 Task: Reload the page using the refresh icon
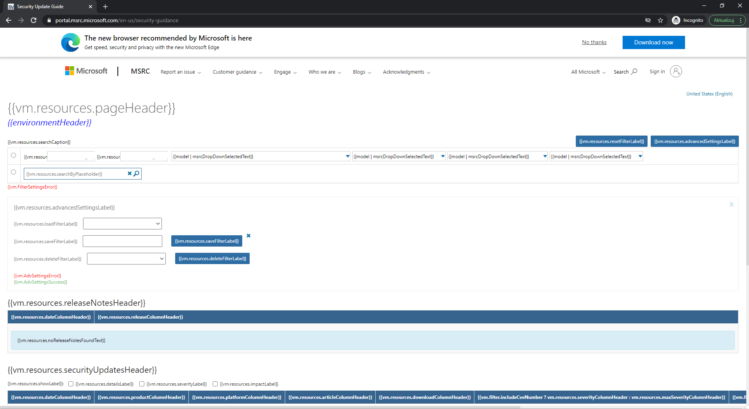tap(34, 20)
